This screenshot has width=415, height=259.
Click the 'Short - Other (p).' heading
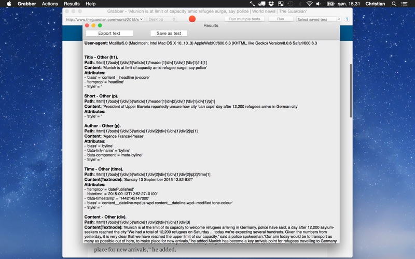click(x=101, y=96)
